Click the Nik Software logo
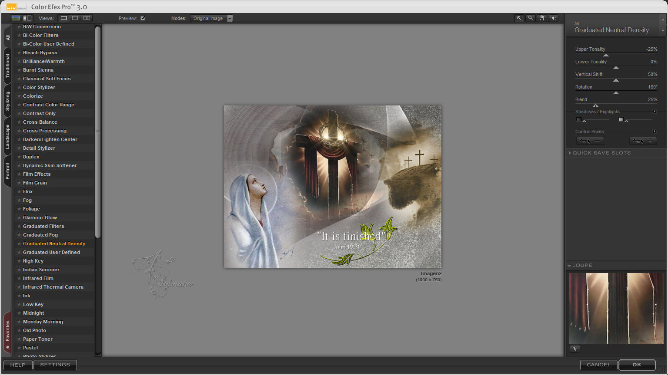Screen dimensions: 668x375 pyautogui.click(x=17, y=7)
